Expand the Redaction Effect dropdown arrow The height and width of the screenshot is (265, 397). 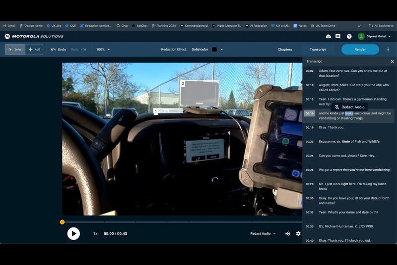click(222, 50)
